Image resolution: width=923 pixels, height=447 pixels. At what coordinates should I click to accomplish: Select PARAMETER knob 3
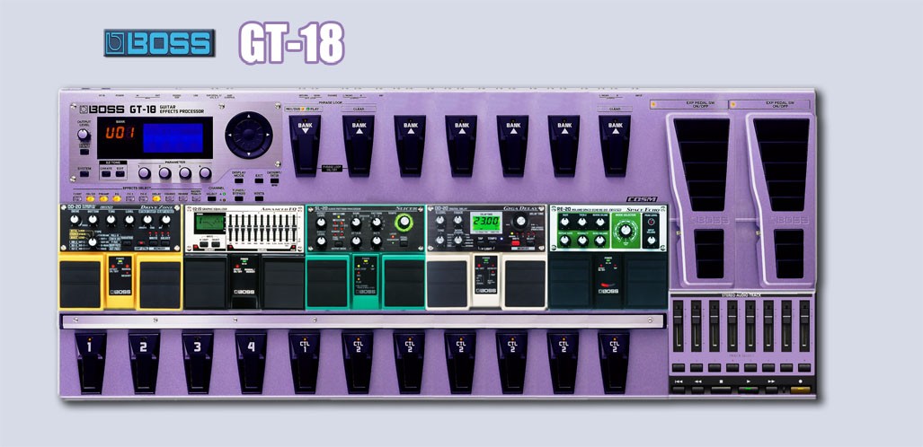185,173
